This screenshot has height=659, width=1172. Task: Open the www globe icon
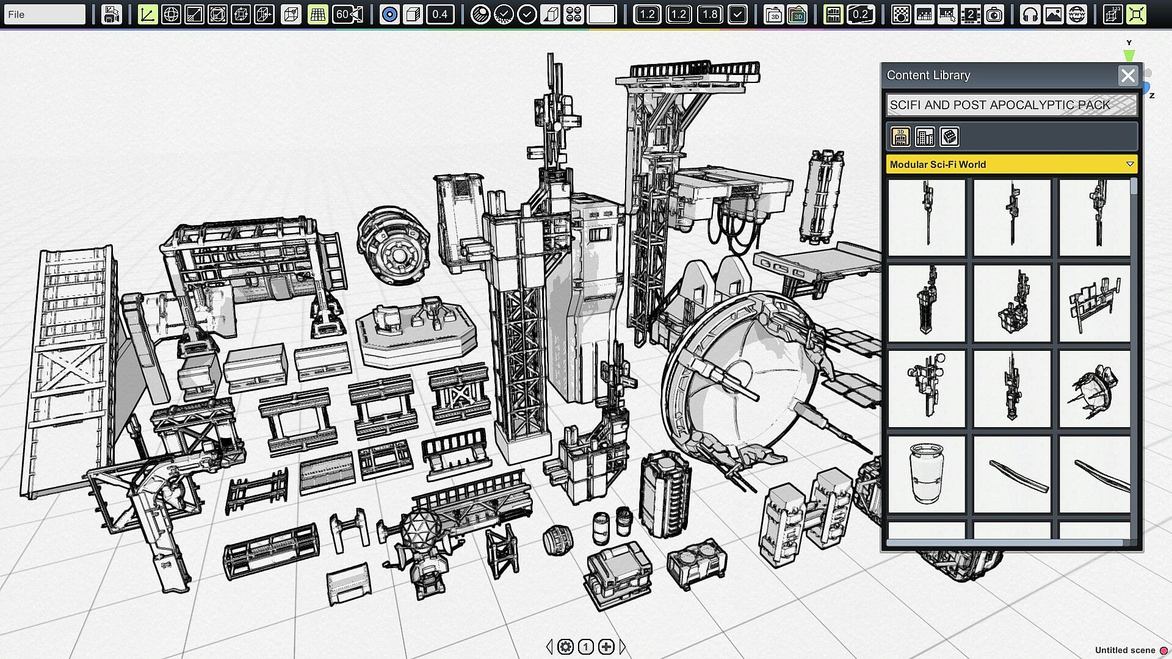pos(1077,14)
